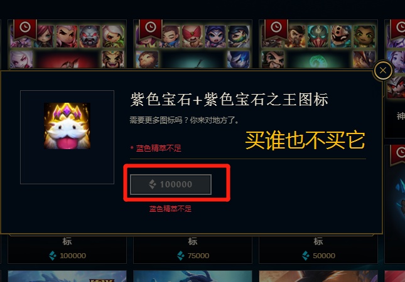Click the essence icon inside the purchase button
Screen dimensions: 405x282
point(153,184)
